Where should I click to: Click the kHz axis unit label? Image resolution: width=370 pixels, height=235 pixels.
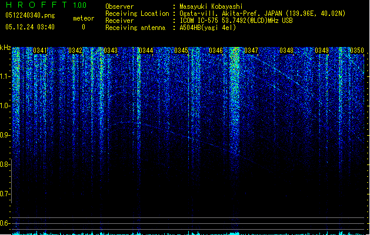(5, 48)
